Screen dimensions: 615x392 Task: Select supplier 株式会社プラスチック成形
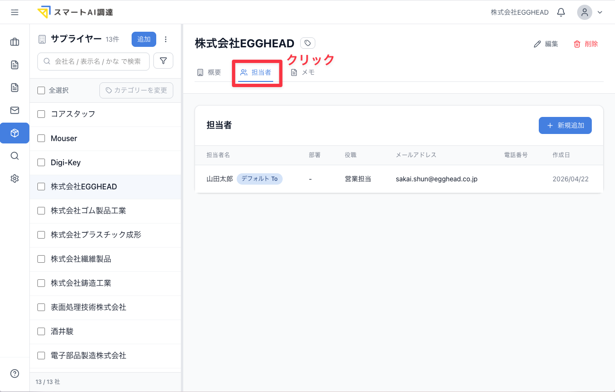coord(96,235)
